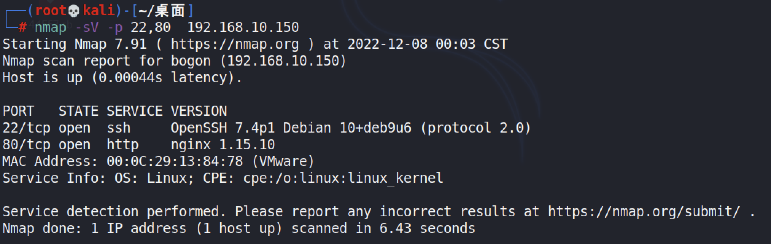Click the skull icon in the prompt
This screenshot has width=771, height=244.
(x=74, y=11)
